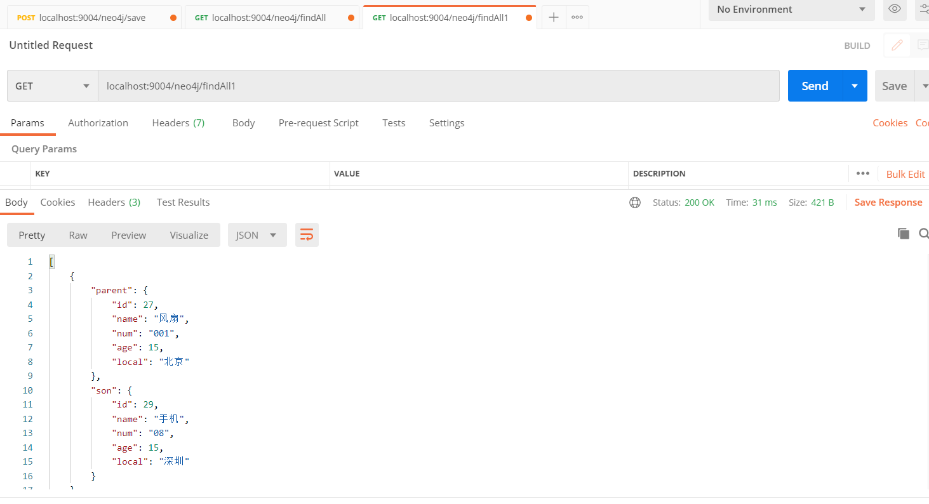Select the response Cookies tab
This screenshot has width=929, height=504.
58,202
